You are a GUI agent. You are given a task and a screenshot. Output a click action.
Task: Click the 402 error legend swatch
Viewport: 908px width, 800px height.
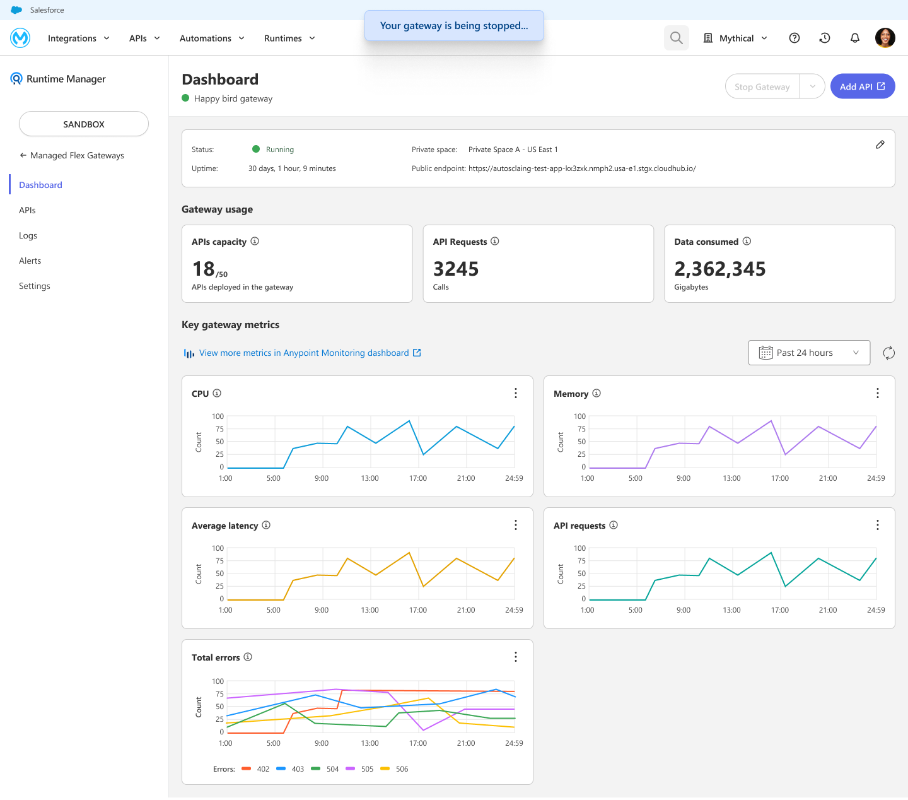click(x=247, y=768)
